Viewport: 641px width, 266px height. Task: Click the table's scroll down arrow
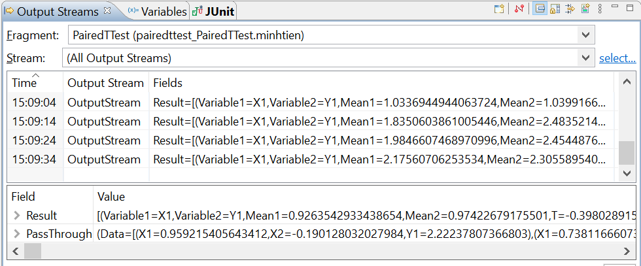click(627, 173)
